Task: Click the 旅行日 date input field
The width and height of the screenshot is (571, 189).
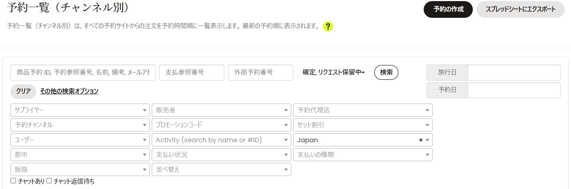Action: [x=513, y=72]
